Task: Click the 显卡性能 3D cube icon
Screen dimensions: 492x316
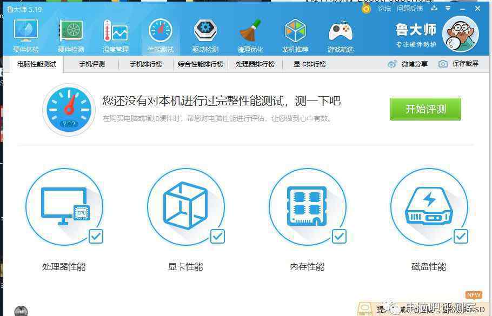Action: 186,207
